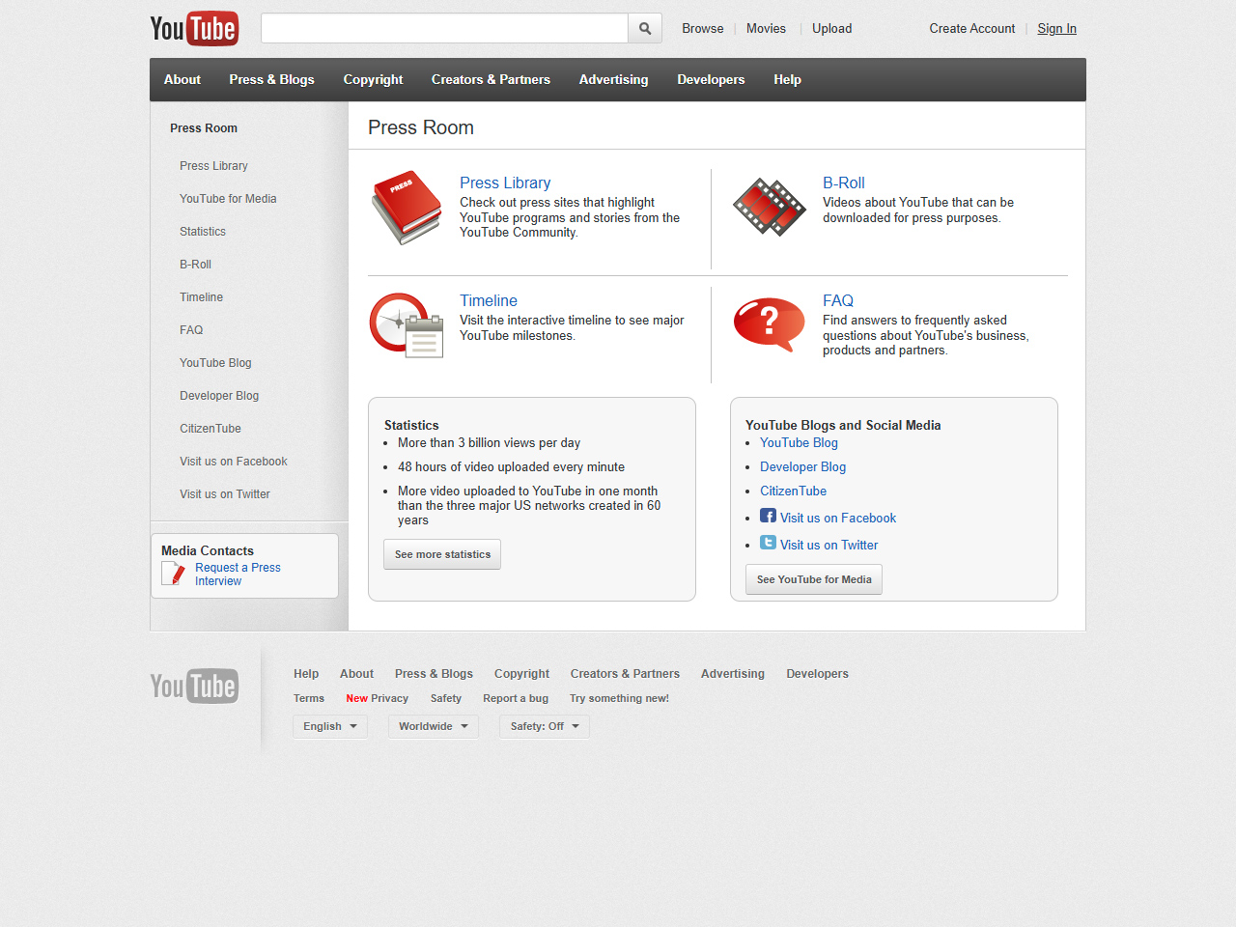Select Developer Blog in left sidebar
Viewport: 1236px width, 927px height.
(219, 396)
